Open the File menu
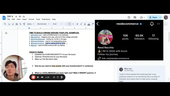The height and width of the screenshot is (96, 170). [9, 19]
